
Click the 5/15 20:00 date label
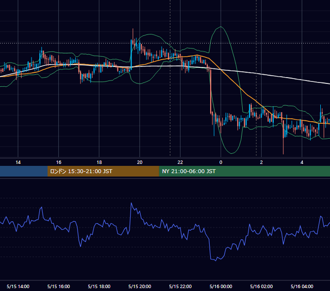click(x=140, y=286)
